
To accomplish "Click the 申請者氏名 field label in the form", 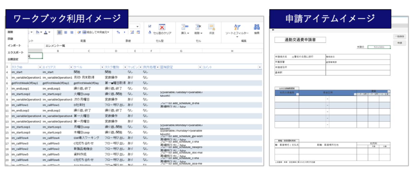I will (282, 57).
